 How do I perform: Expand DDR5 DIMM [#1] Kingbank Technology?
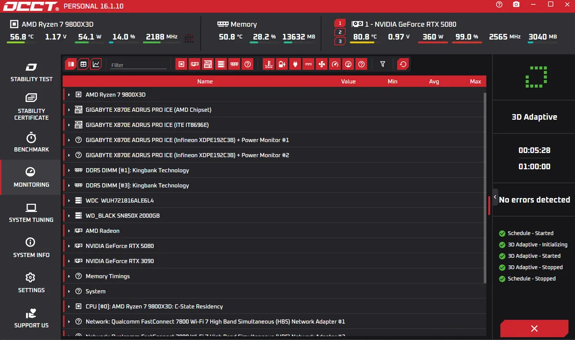69,170
